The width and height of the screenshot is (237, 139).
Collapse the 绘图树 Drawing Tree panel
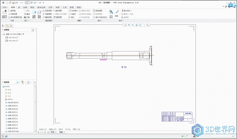point(3,30)
